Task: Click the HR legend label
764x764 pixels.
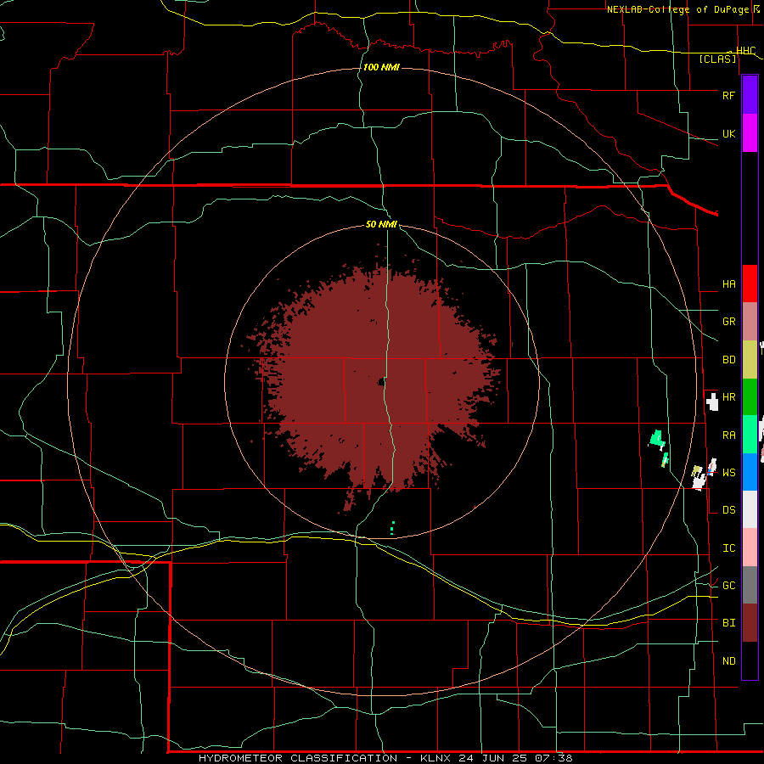Action: 728,397
